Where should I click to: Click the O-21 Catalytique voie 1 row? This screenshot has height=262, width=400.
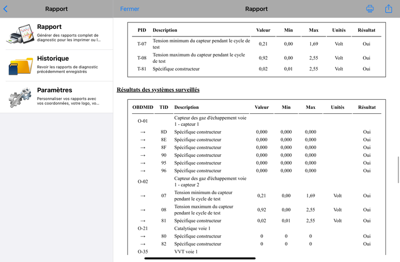[256, 229]
